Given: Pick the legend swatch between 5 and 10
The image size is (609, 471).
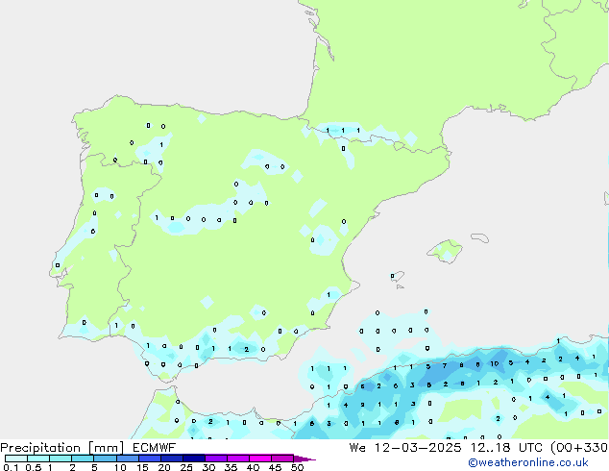Looking at the screenshot, I should point(105,459).
